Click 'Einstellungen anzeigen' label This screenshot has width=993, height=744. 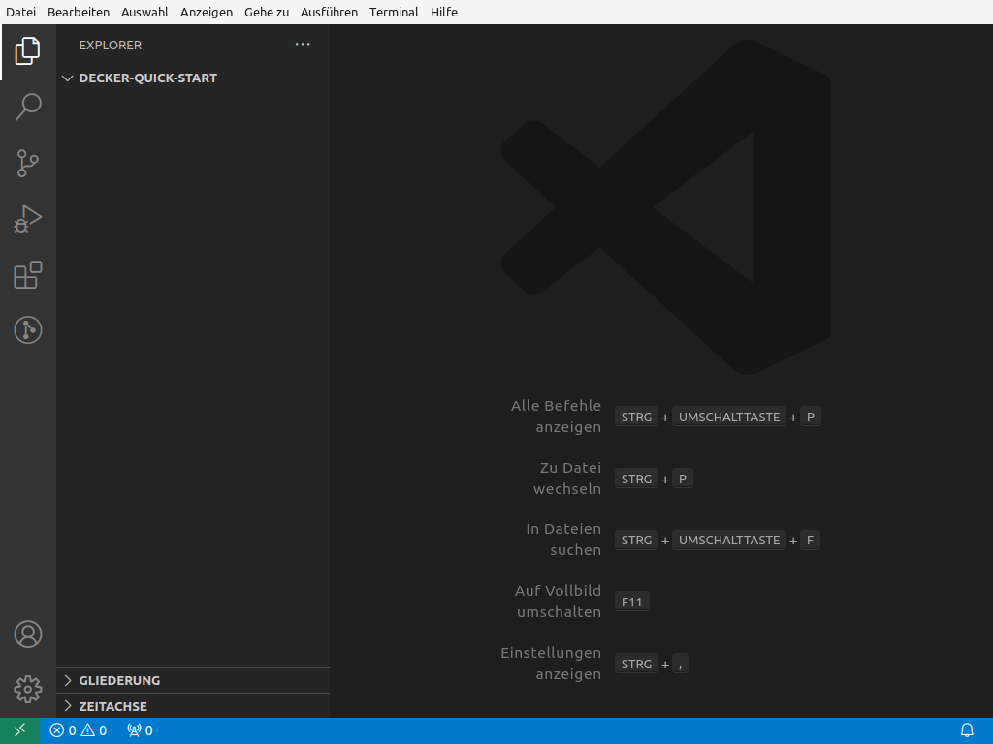(x=551, y=663)
